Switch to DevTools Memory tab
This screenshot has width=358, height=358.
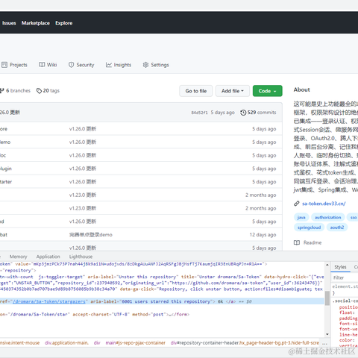click(18, 257)
